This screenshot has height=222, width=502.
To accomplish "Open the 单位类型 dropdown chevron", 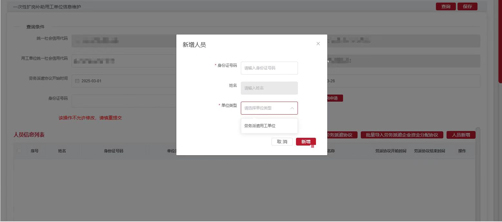I will [x=292, y=108].
